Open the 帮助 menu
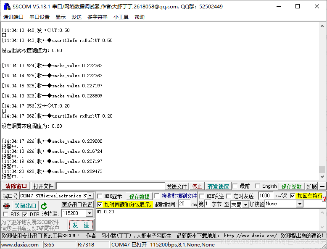Image resolution: width=327 pixels, height=249 pixels. point(140,17)
